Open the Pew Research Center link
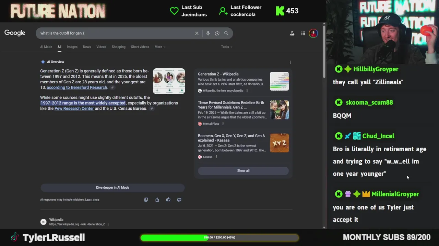439x246 pixels. tap(74, 108)
